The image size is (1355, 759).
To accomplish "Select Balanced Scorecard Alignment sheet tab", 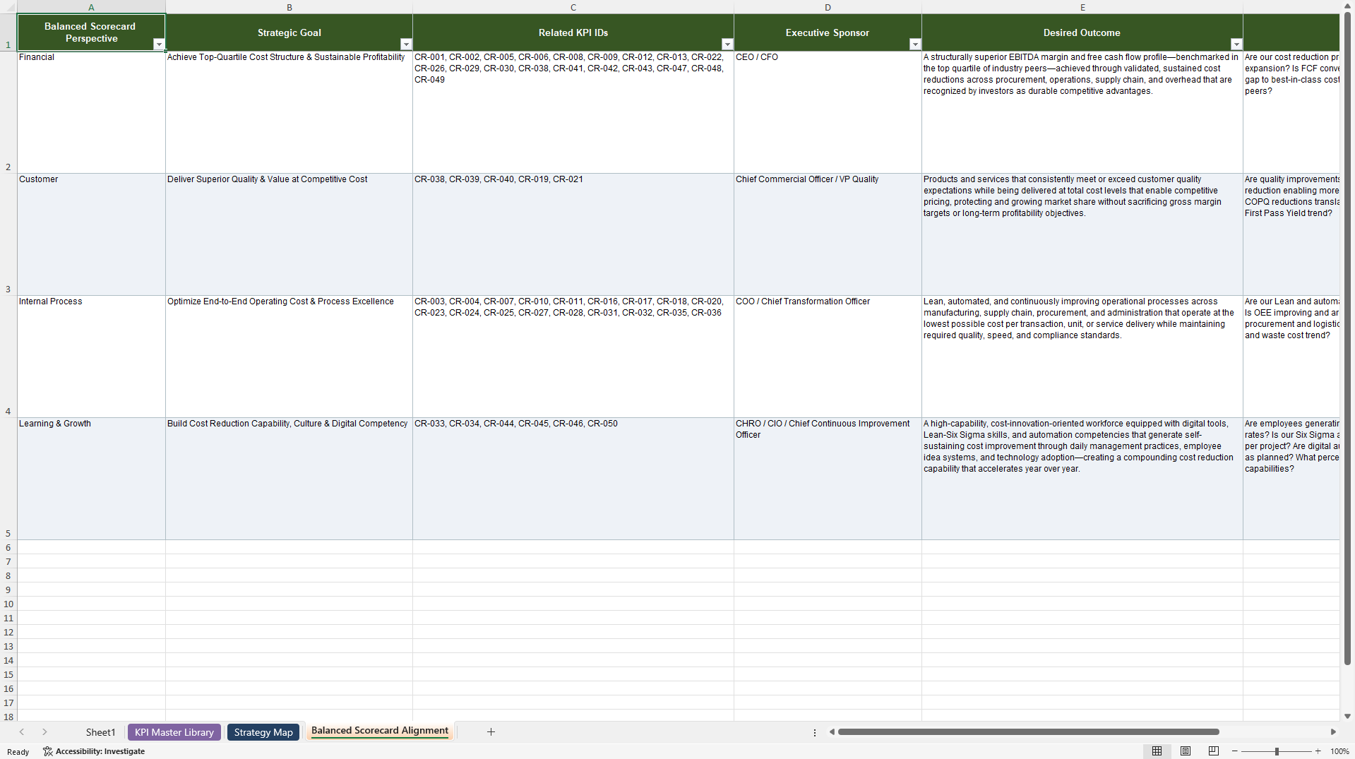I will (380, 731).
